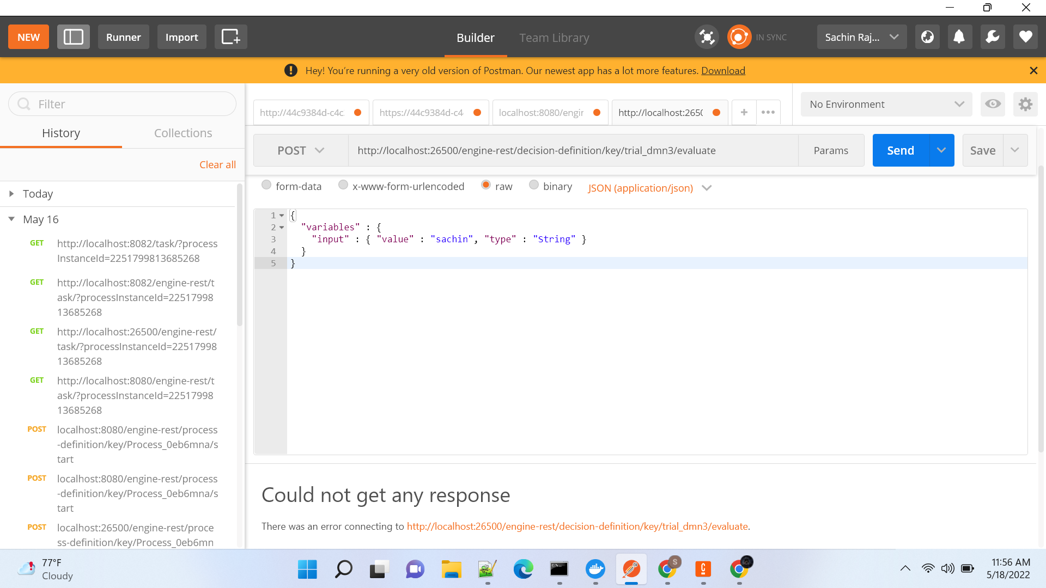The height and width of the screenshot is (588, 1046).
Task: Toggle the sidebar layout icon
Action: (74, 37)
